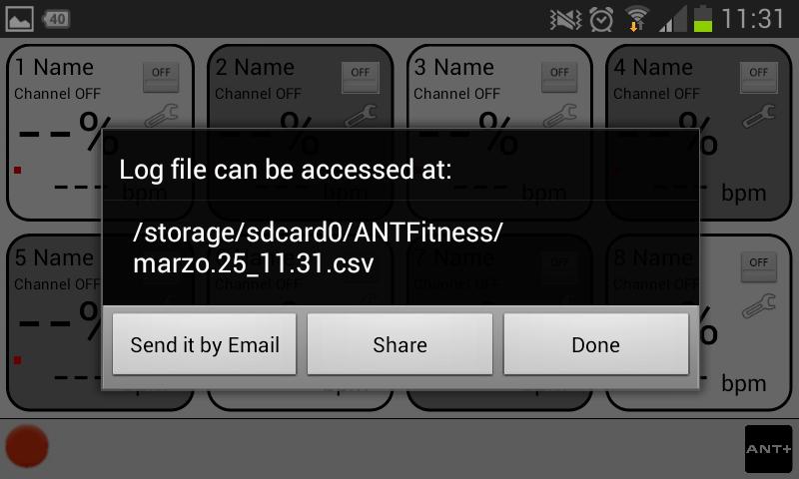The width and height of the screenshot is (799, 479).
Task: Open the wrench settings for channel 3
Action: (560, 116)
